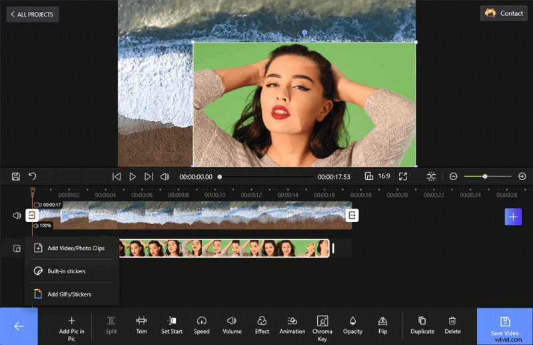Open the Volume tool in the bottom toolbar
The width and height of the screenshot is (533, 345).
[x=232, y=325]
